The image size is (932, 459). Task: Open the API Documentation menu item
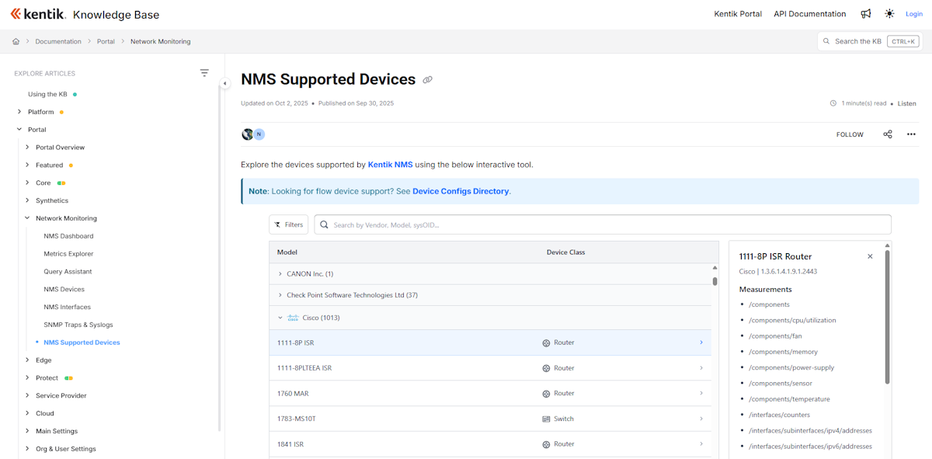809,13
